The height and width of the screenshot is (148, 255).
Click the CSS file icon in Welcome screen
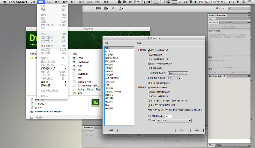tap(74, 70)
